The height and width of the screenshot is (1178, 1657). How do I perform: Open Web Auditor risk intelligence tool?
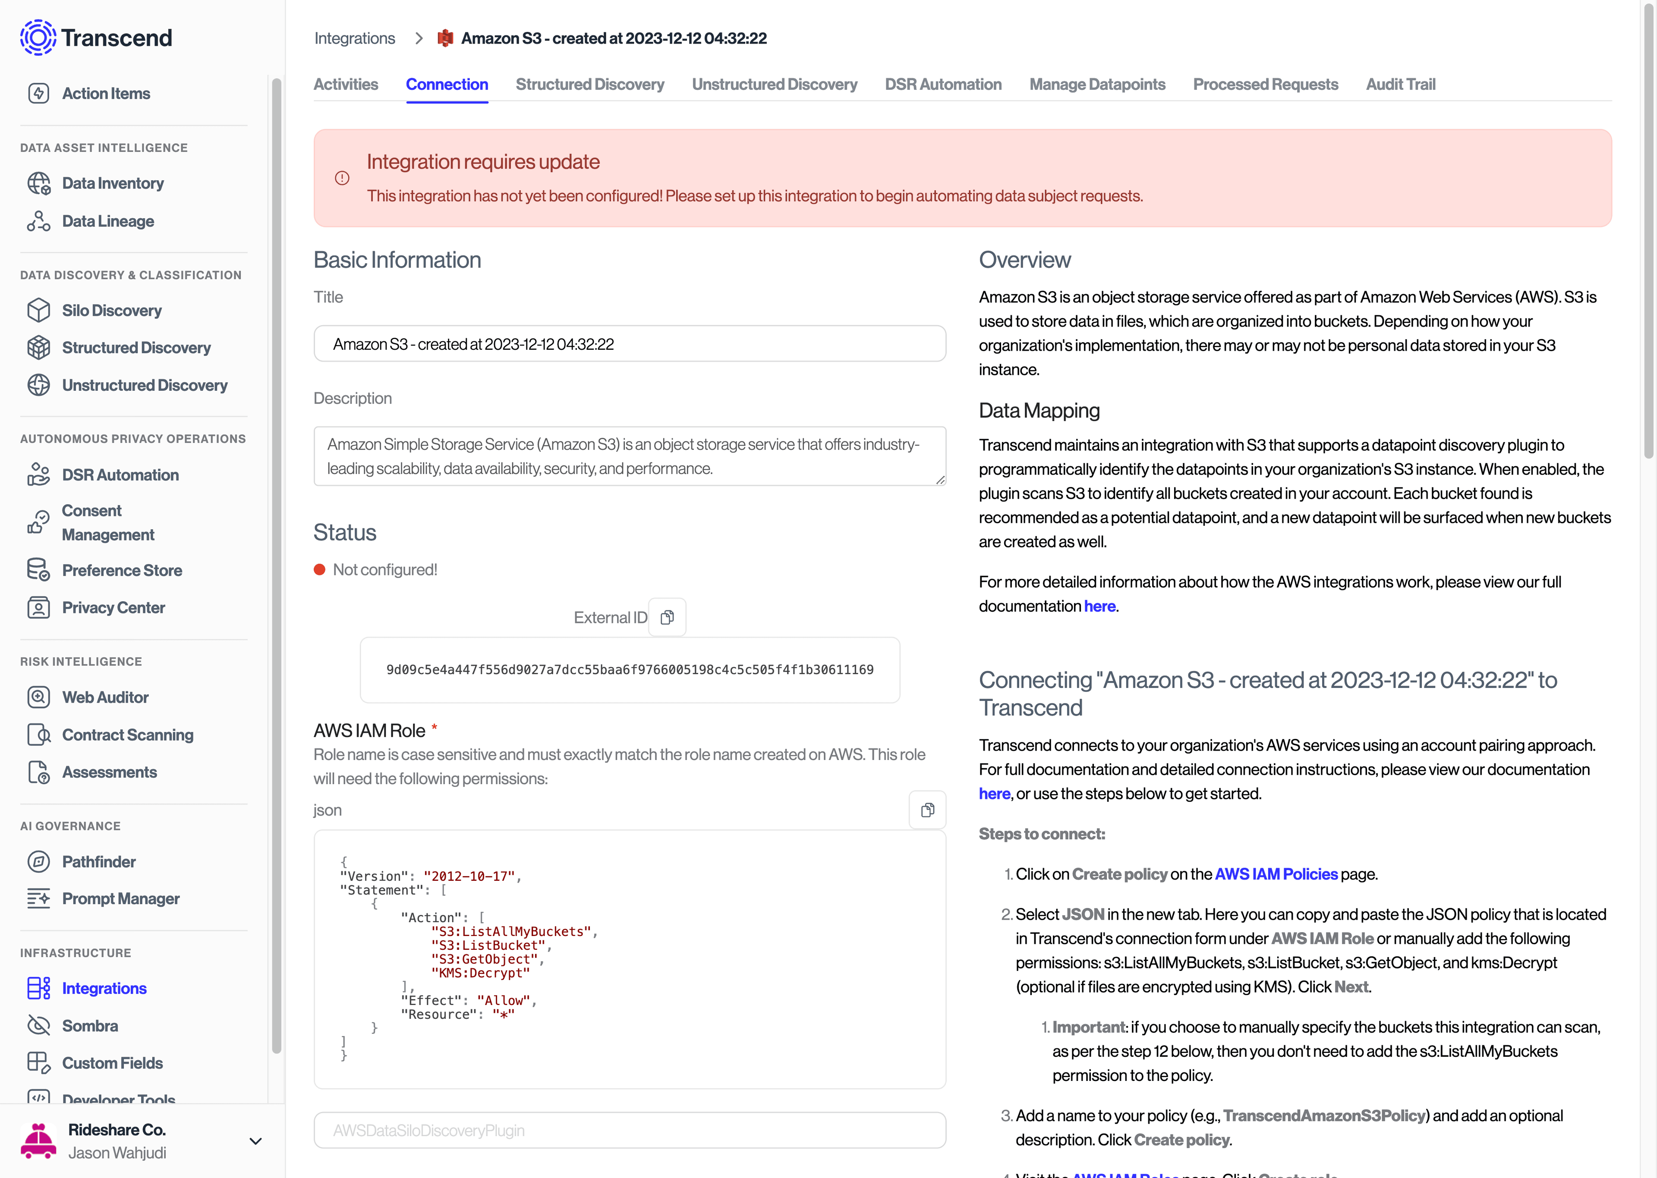click(x=104, y=697)
